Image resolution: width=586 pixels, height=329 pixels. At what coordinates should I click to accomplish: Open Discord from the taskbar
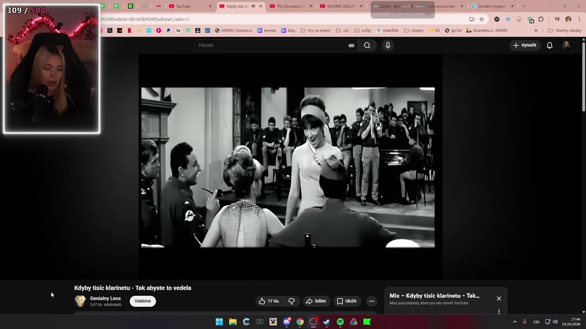pyautogui.click(x=287, y=322)
